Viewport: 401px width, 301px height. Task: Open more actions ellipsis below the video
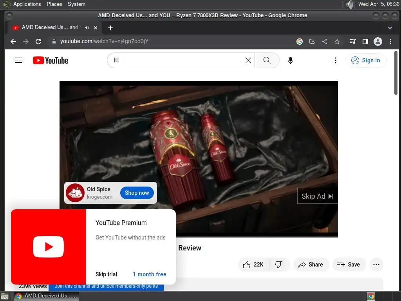[x=376, y=265]
